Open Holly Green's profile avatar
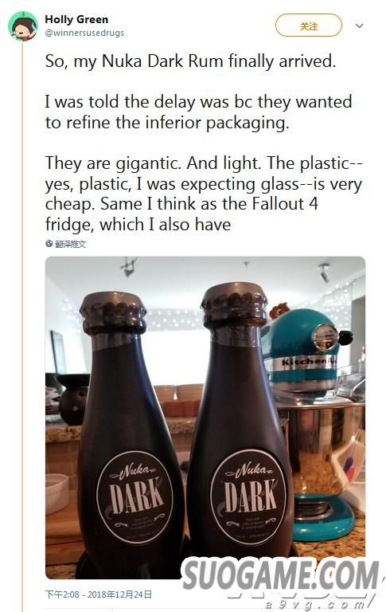 pyautogui.click(x=23, y=26)
